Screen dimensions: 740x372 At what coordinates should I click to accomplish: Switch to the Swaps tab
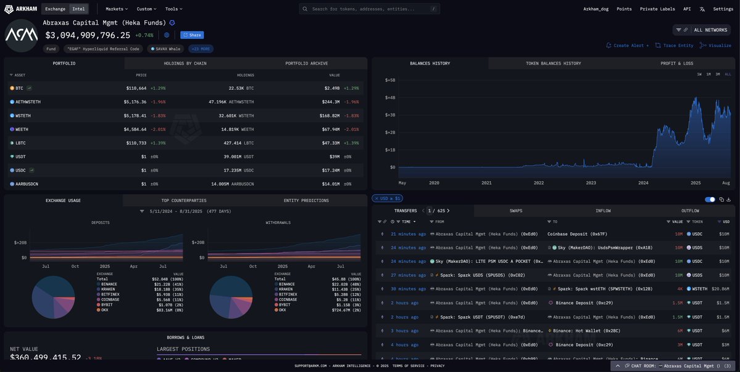(516, 211)
